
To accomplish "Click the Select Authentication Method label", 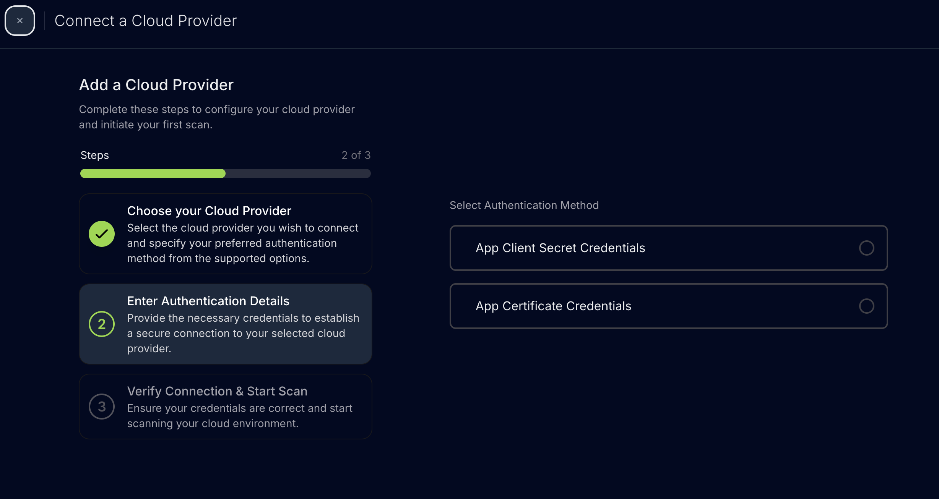I will coord(524,205).
